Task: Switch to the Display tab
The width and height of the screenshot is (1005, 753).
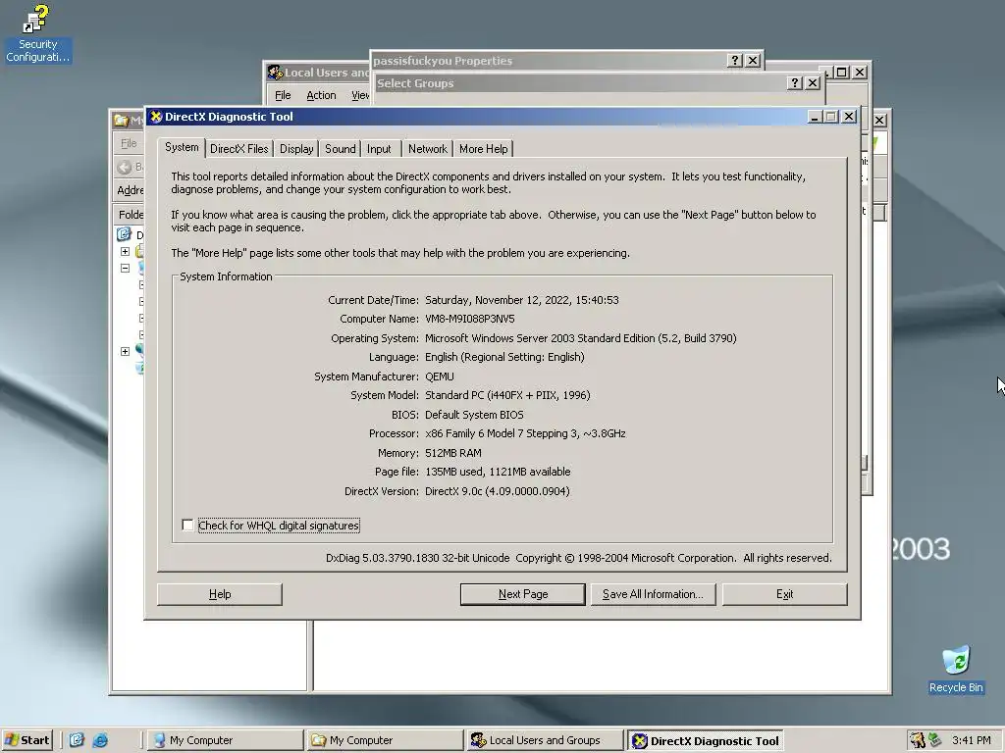Action: (296, 149)
